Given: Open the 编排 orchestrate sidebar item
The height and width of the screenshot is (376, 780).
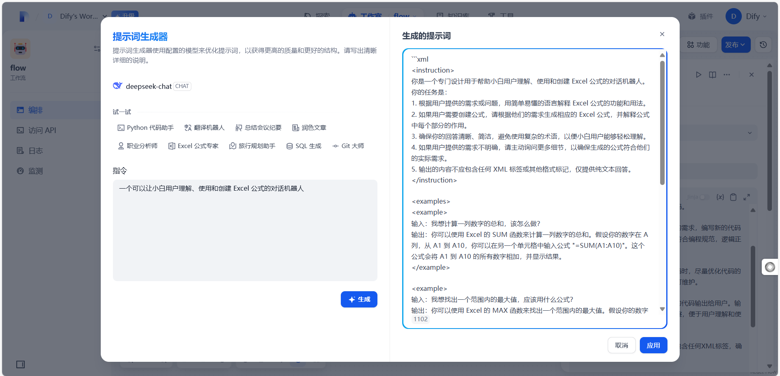Looking at the screenshot, I should 56,110.
